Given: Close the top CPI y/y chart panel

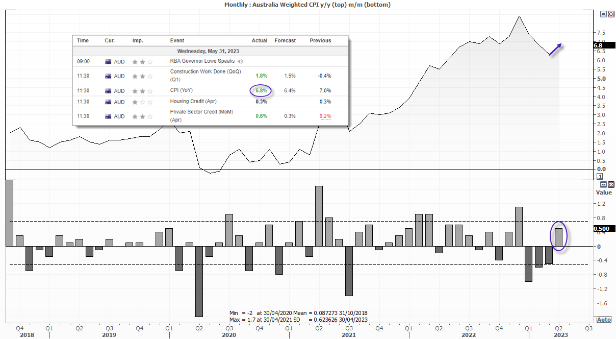Looking at the screenshot, I should [611, 14].
